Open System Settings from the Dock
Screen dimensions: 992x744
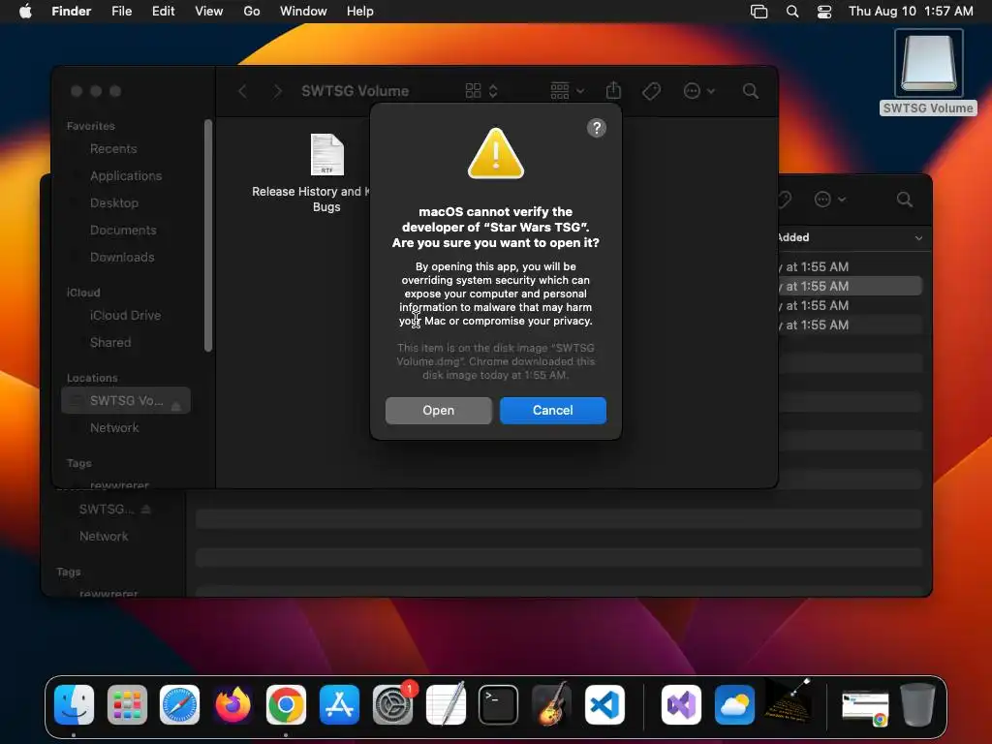click(392, 705)
